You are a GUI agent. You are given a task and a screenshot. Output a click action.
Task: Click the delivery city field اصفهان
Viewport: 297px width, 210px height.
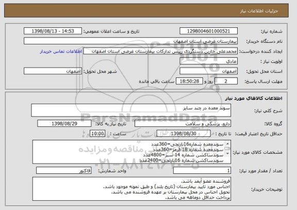pos(53,71)
